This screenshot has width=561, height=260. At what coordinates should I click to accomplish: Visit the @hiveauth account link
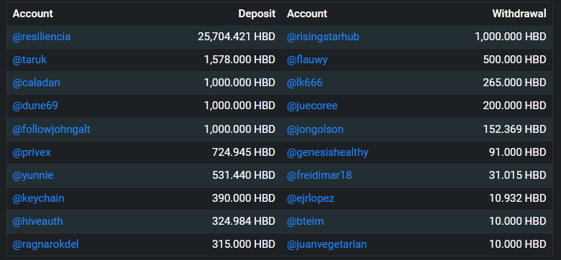click(37, 221)
